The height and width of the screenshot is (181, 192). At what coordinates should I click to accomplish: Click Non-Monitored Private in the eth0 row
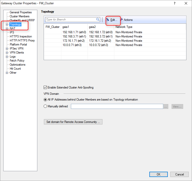click(129, 32)
